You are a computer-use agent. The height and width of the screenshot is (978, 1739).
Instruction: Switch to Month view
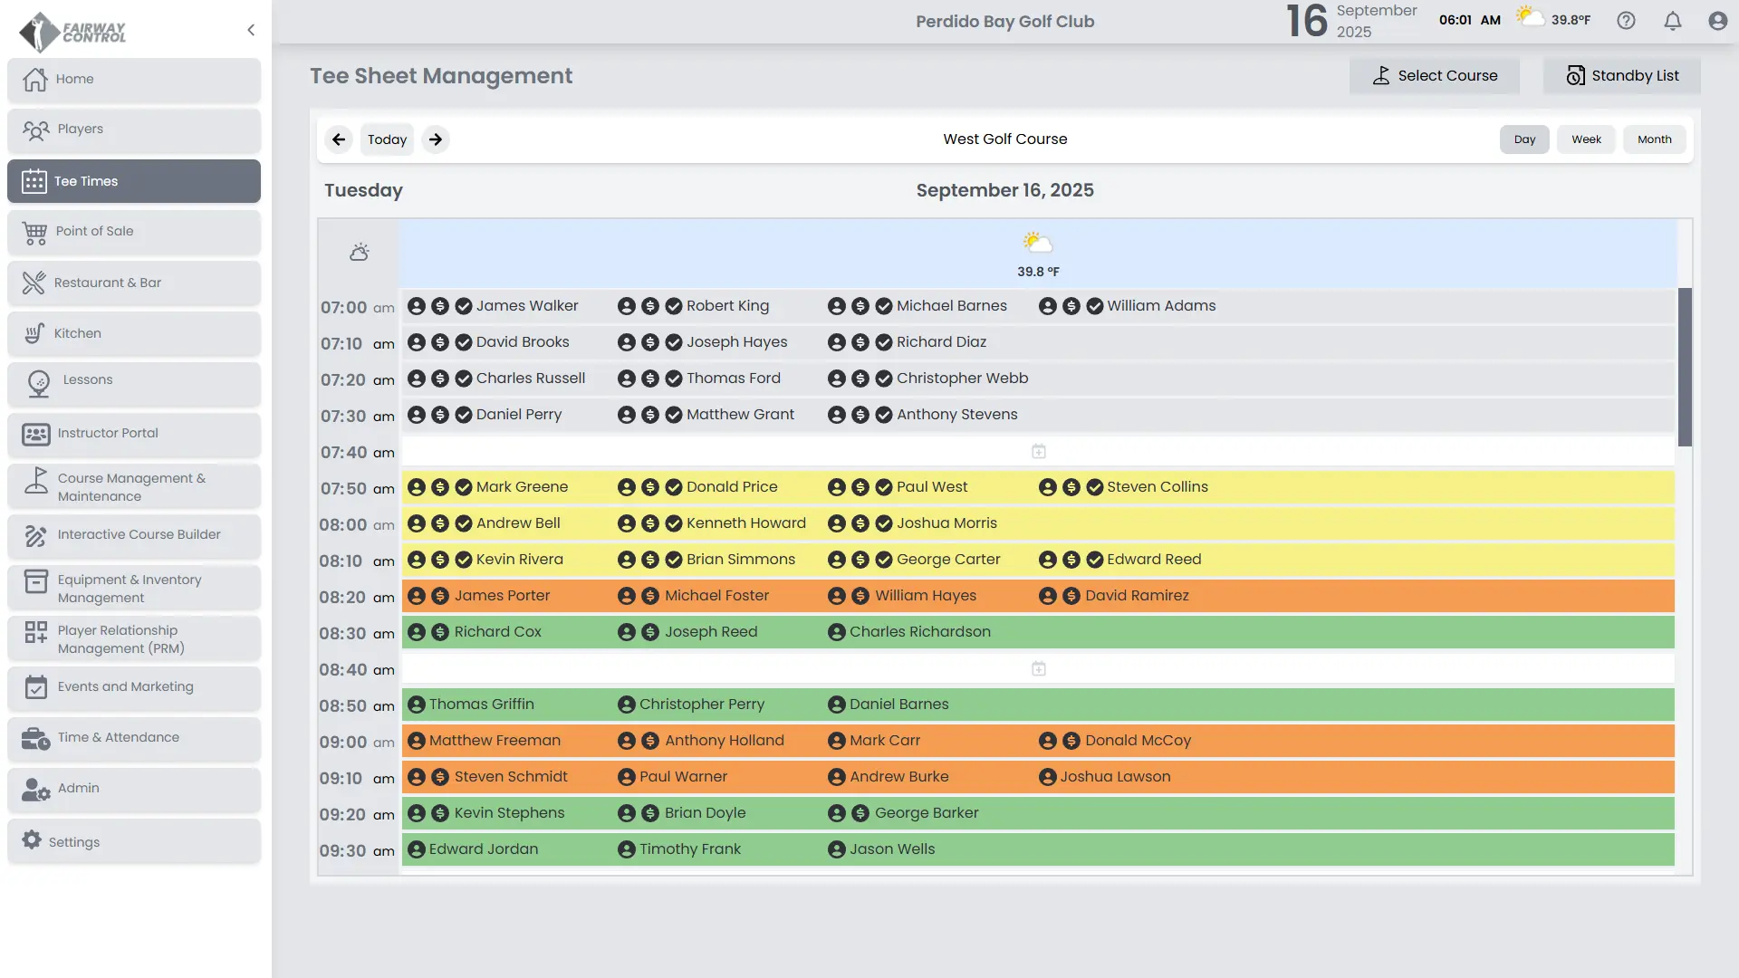[1654, 139]
